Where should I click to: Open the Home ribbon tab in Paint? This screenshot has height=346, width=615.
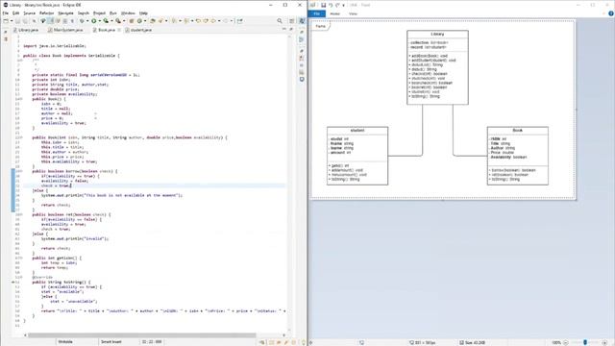click(335, 13)
